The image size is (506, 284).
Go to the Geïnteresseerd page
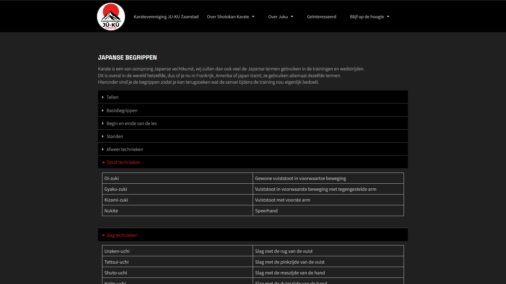(321, 17)
